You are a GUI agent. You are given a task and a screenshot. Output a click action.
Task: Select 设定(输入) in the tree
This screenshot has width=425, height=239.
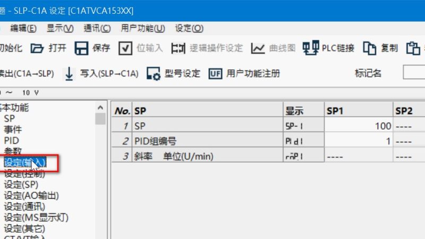tap(25, 162)
